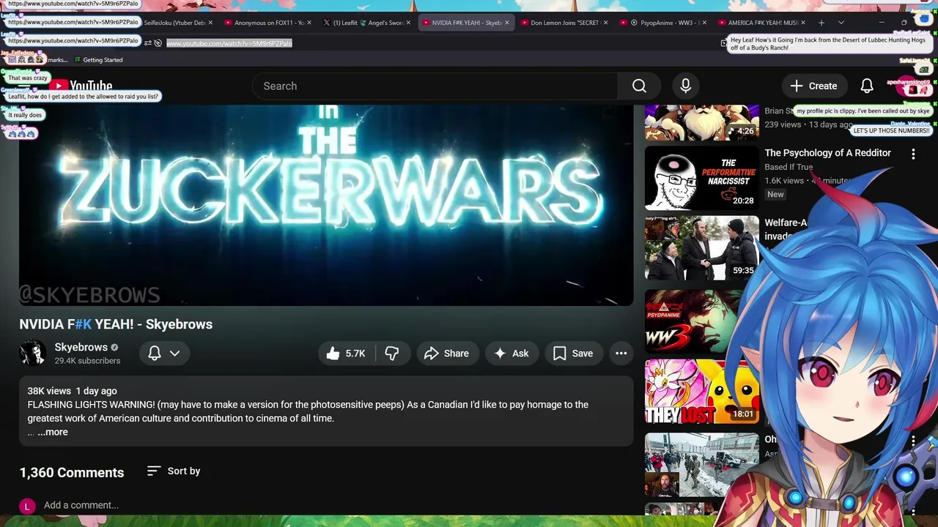Focus the YouTube Search field
This screenshot has width=938, height=527.
click(x=435, y=86)
